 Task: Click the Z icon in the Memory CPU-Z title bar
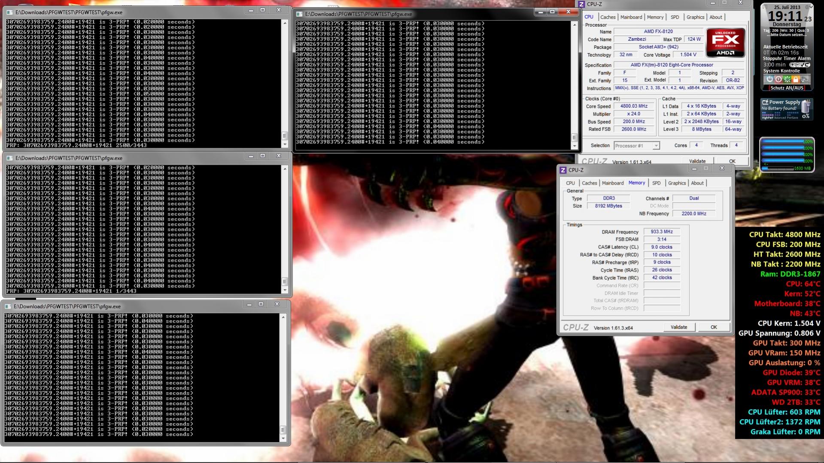(x=563, y=170)
